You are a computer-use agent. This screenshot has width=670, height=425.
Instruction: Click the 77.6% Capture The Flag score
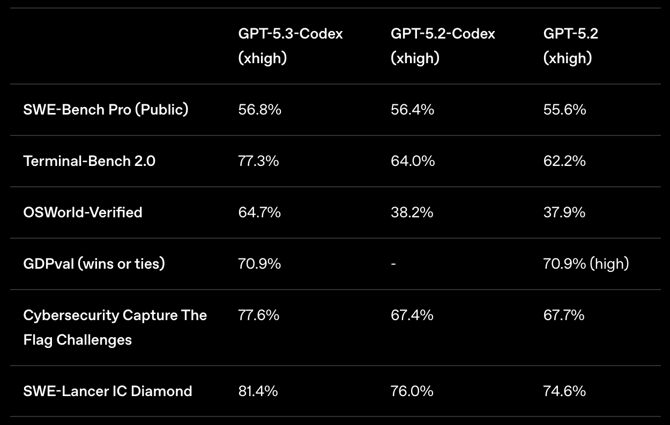[x=258, y=315]
